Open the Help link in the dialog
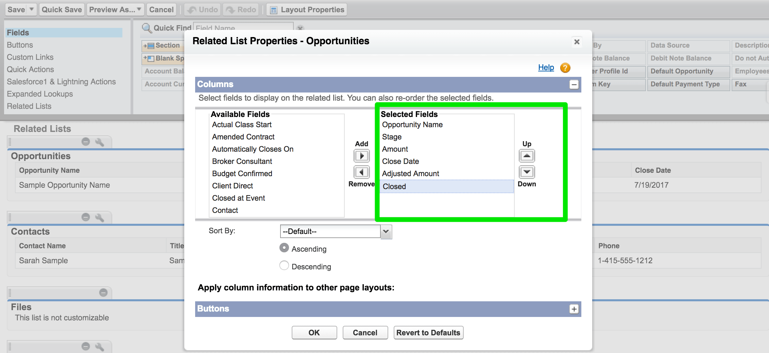 [545, 68]
